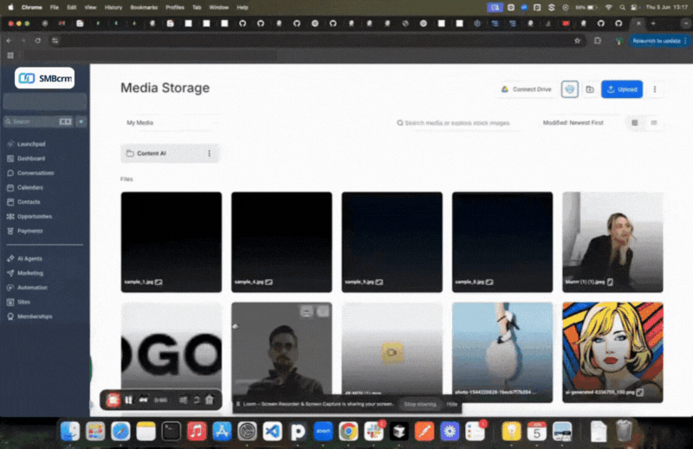Viewport: 693px width, 449px height.
Task: Select the sample_4.jpg thumbnail
Action: 282,242
